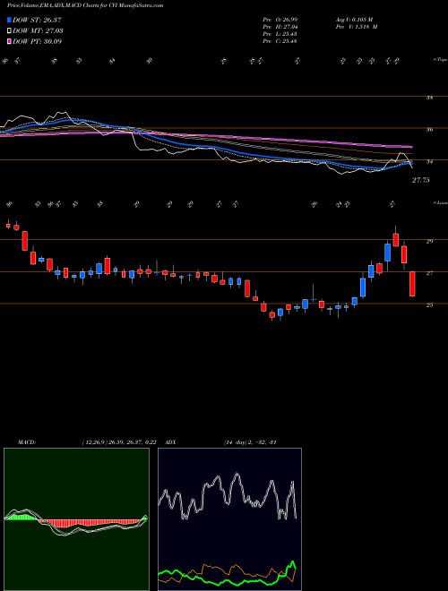Click the blue DOW ST legend swatch
Viewport: 448px width, 591px height.
coord(9,20)
